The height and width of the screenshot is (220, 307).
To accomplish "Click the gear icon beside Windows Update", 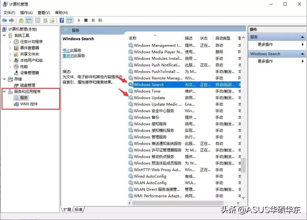I will (131, 98).
